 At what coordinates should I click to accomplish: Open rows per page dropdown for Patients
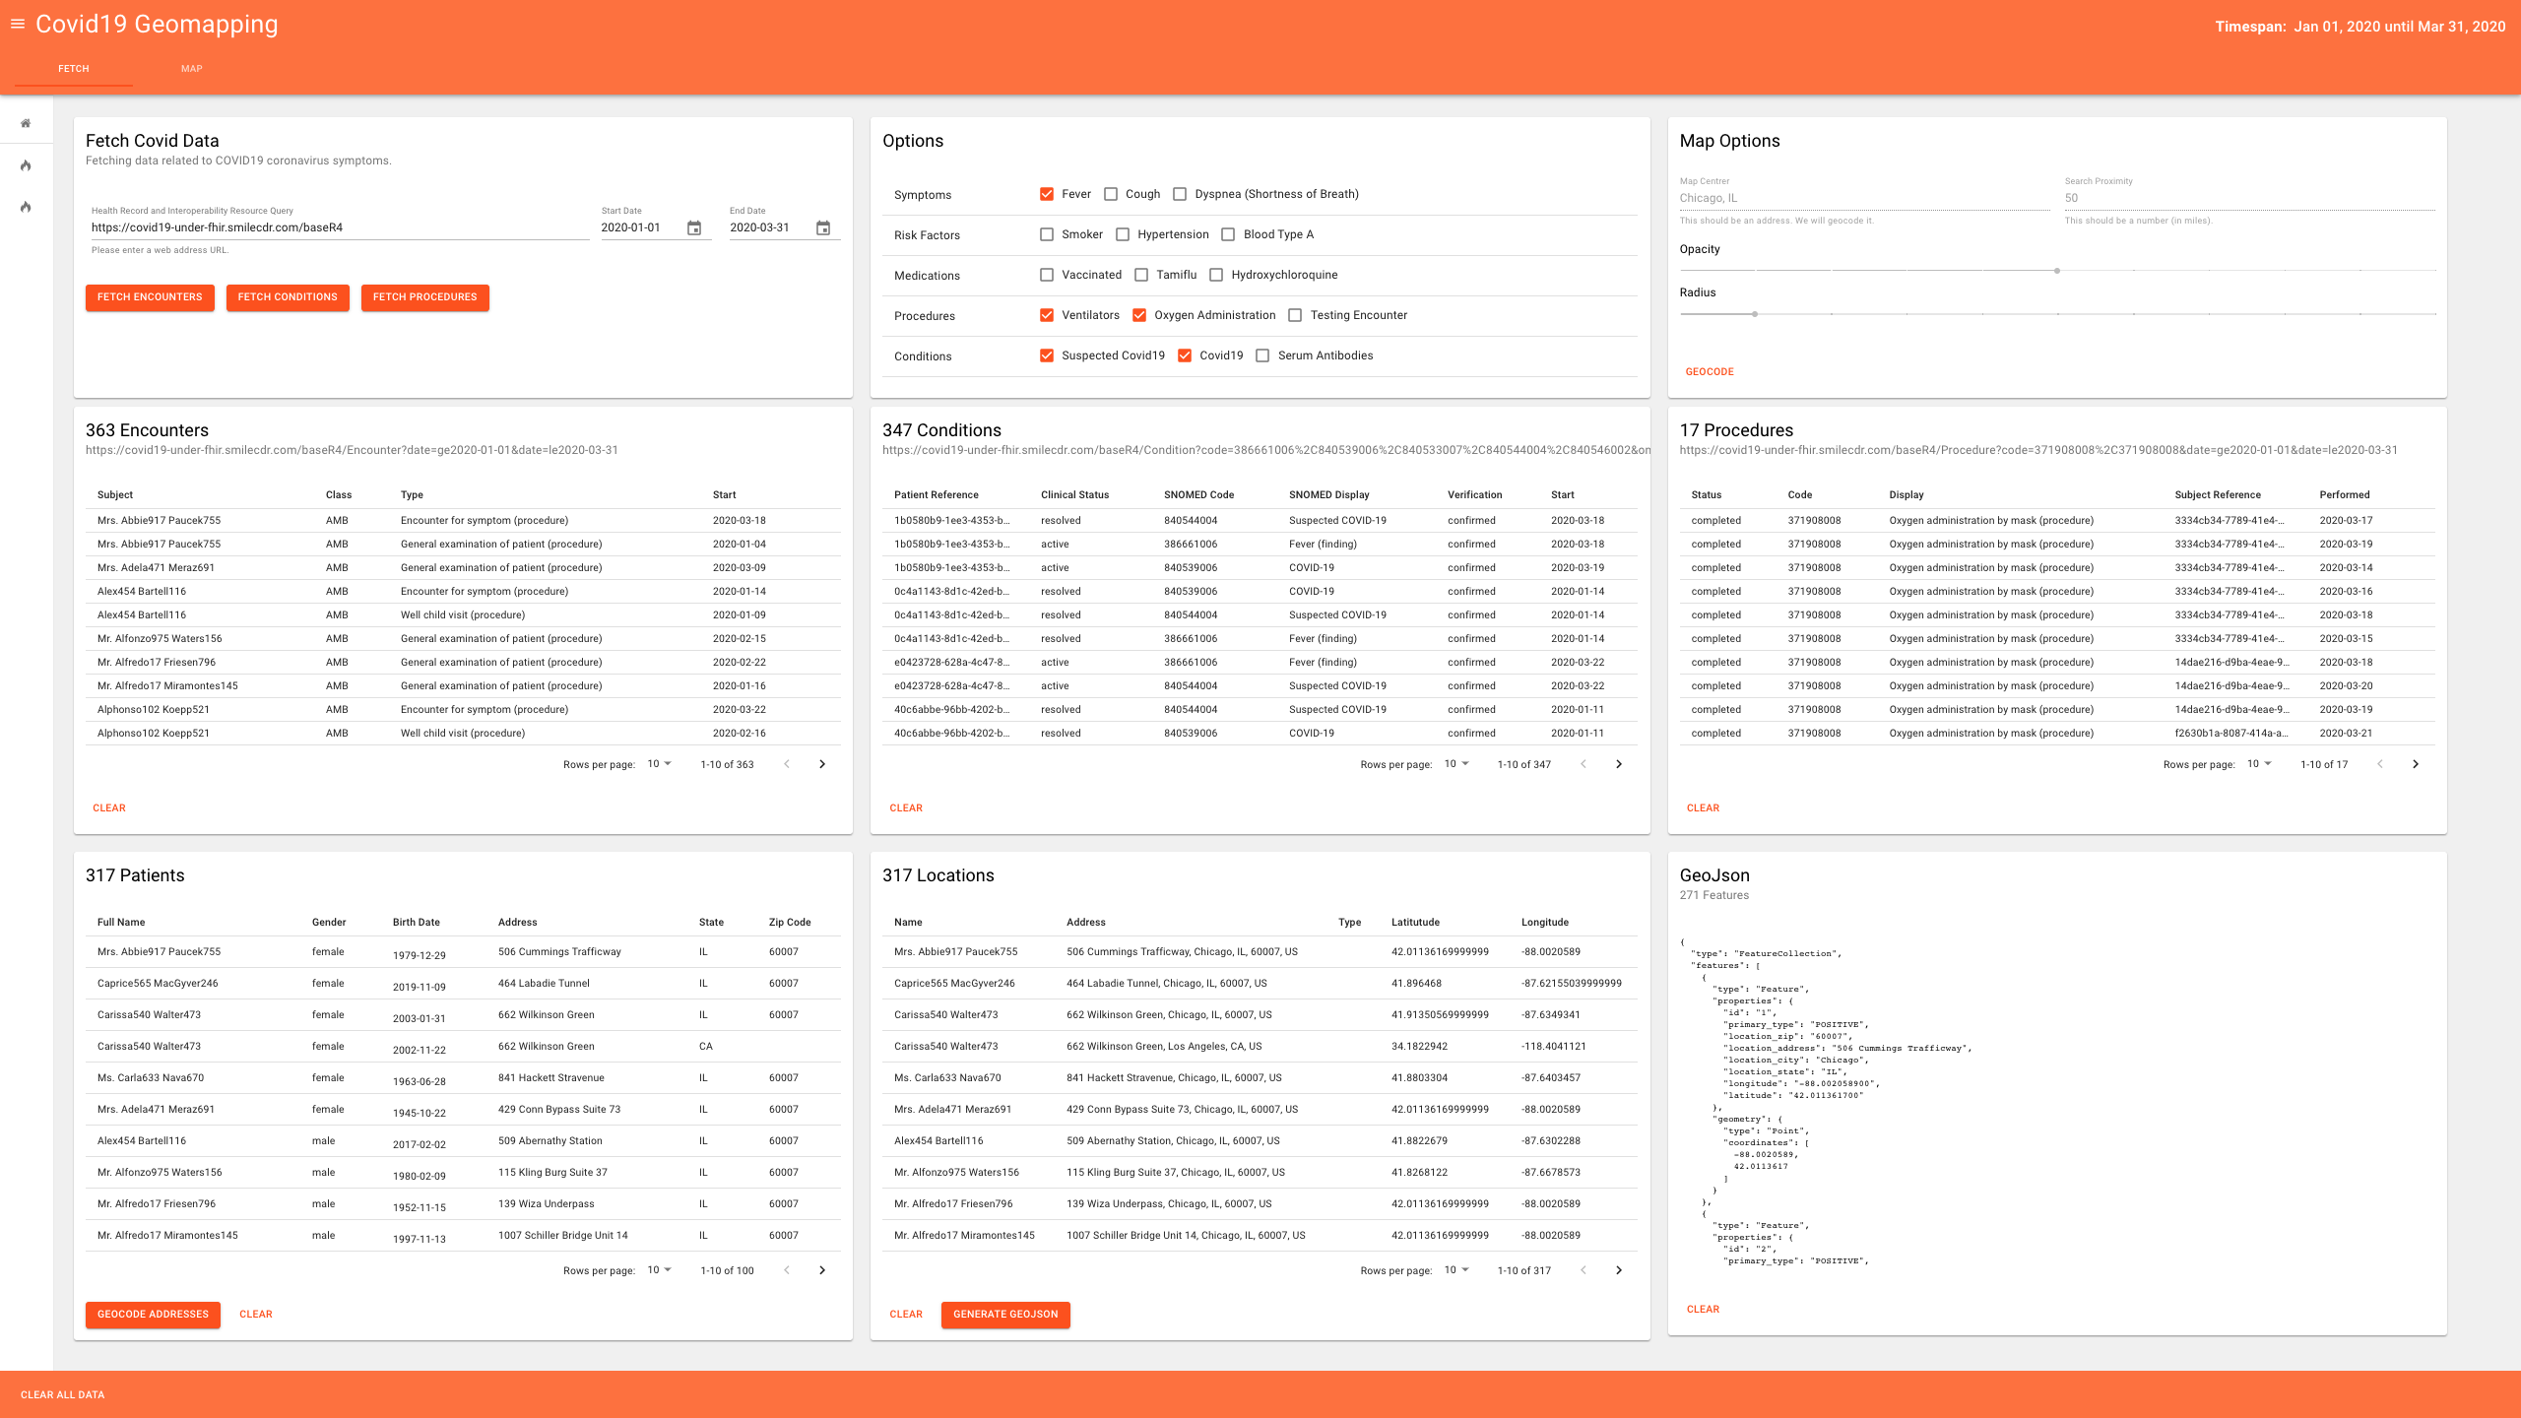click(x=659, y=1270)
